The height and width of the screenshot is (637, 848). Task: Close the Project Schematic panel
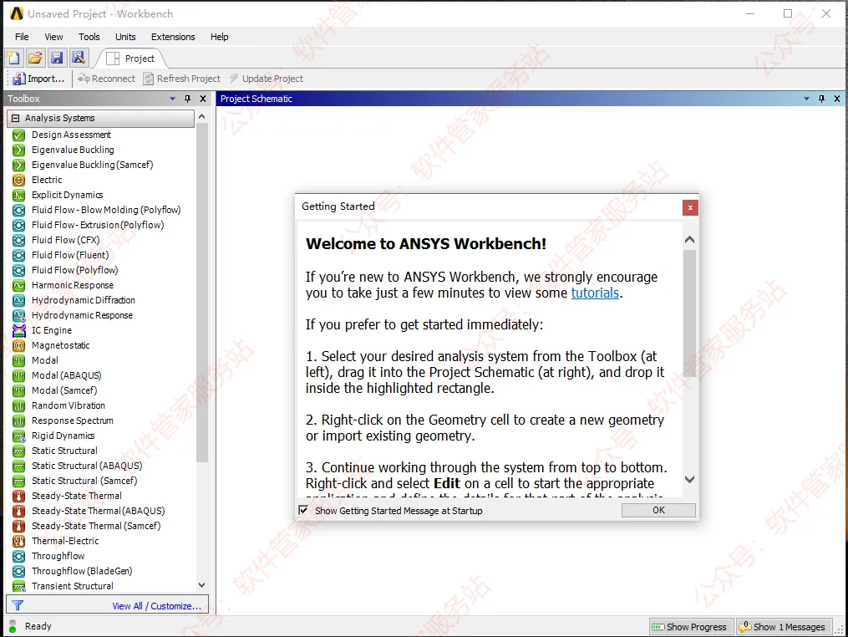(836, 99)
